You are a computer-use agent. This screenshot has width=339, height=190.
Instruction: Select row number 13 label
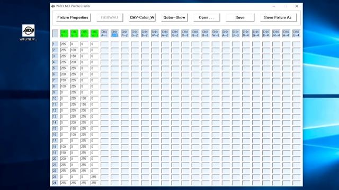55,117
